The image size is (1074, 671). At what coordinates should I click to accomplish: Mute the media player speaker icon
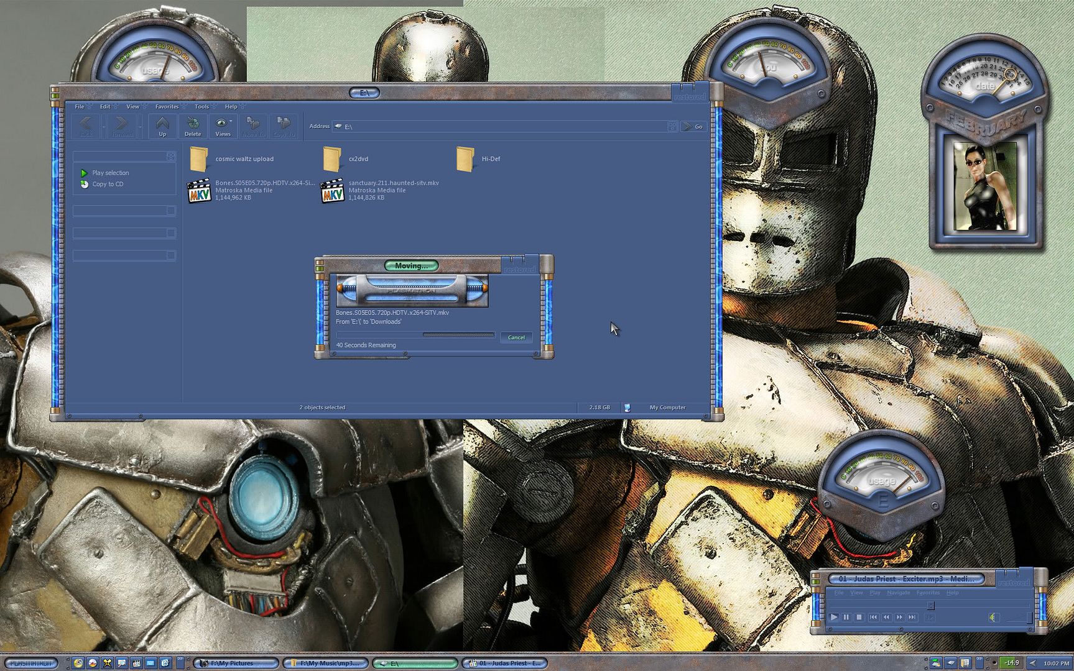[x=993, y=617]
